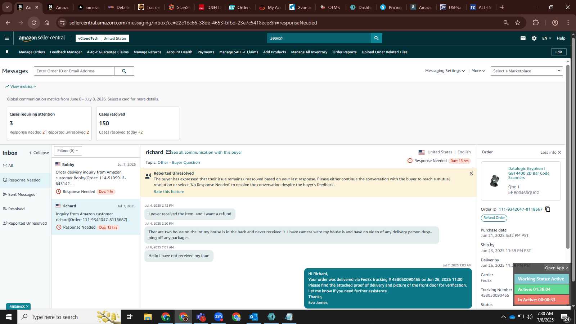The width and height of the screenshot is (576, 324).
Task: Open the notification center icon
Action: pyautogui.click(x=565, y=317)
